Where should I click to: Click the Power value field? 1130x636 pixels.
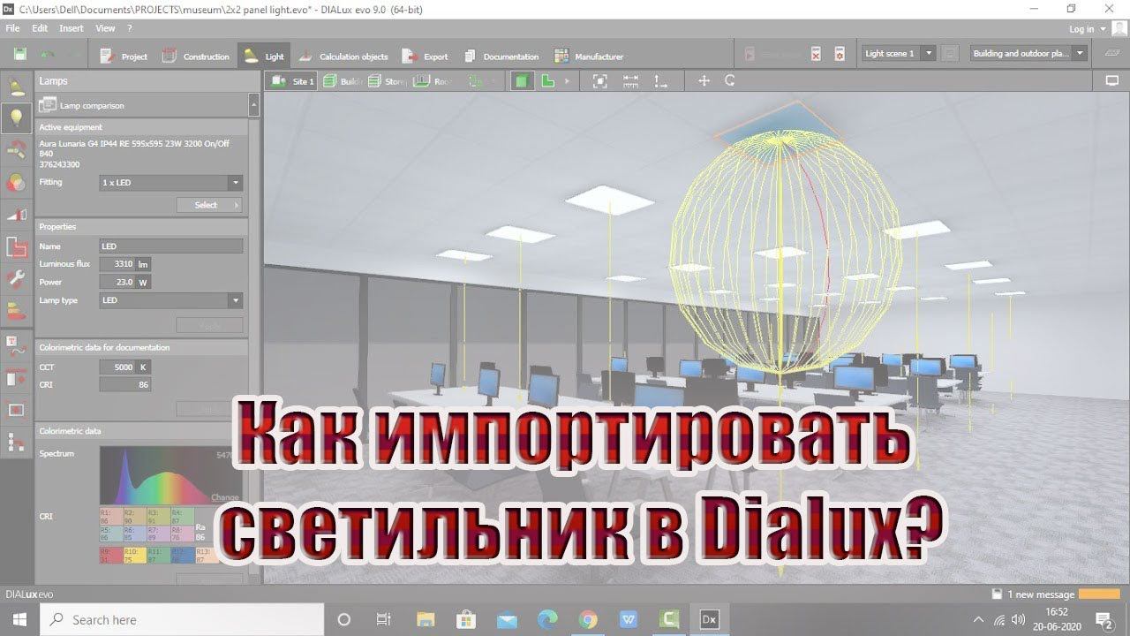pyautogui.click(x=117, y=283)
